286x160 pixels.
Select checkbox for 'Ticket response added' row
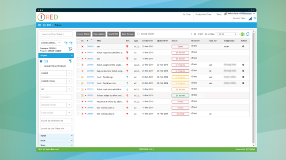tap(79, 52)
